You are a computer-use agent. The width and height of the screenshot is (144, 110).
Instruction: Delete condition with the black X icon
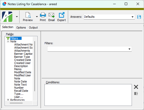(x=136, y=87)
